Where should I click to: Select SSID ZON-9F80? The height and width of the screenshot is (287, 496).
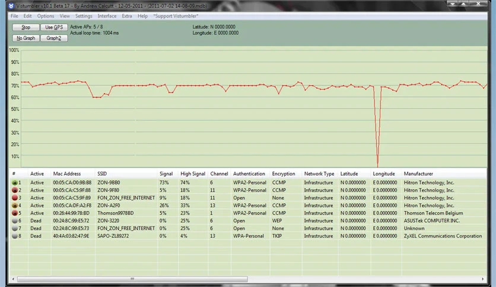click(108, 190)
